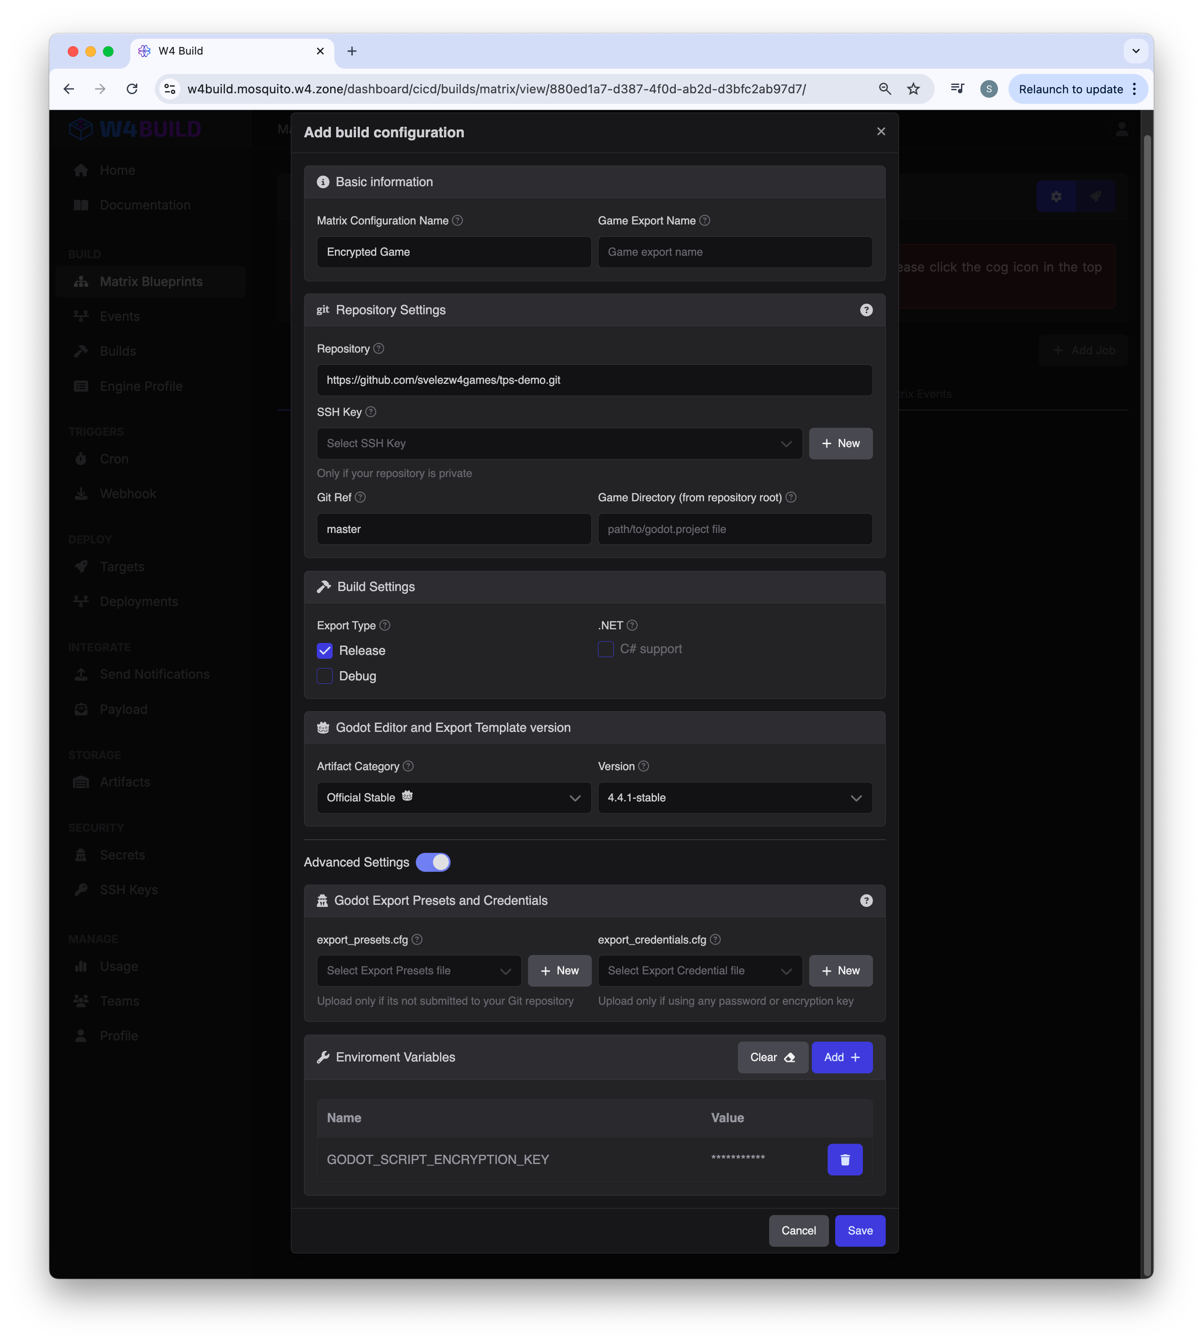Open Chrome's three-dot menu
Image resolution: width=1203 pixels, height=1344 pixels.
pyautogui.click(x=1134, y=88)
